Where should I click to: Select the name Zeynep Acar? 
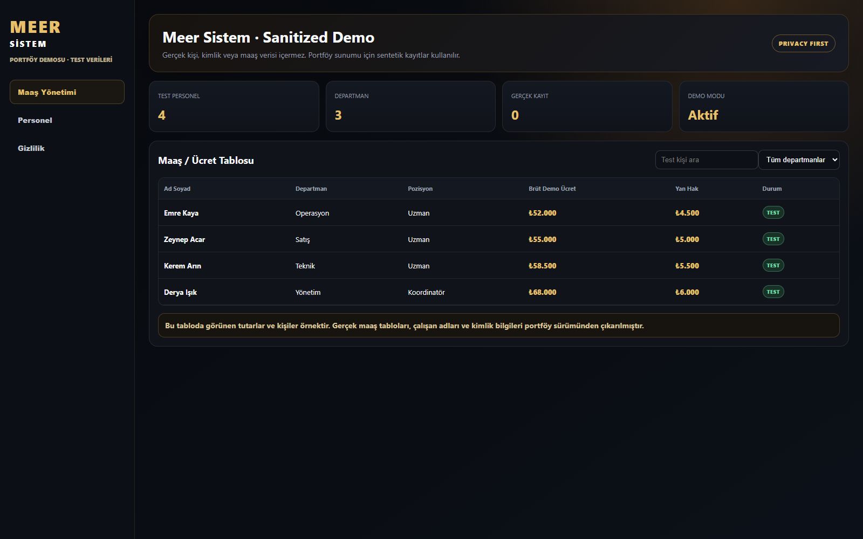pos(184,239)
